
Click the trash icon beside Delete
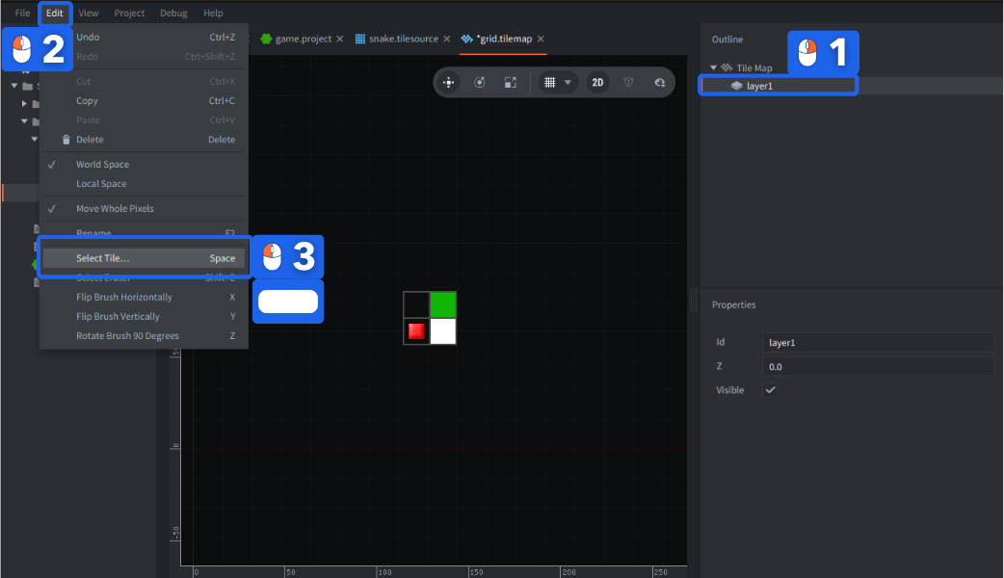(66, 140)
